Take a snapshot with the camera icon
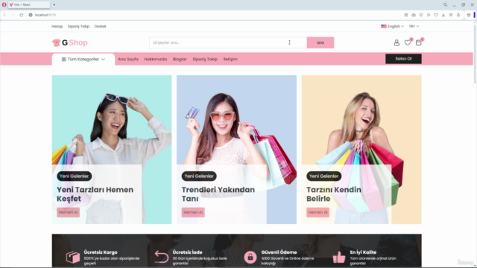The image size is (477, 268). pos(414,15)
